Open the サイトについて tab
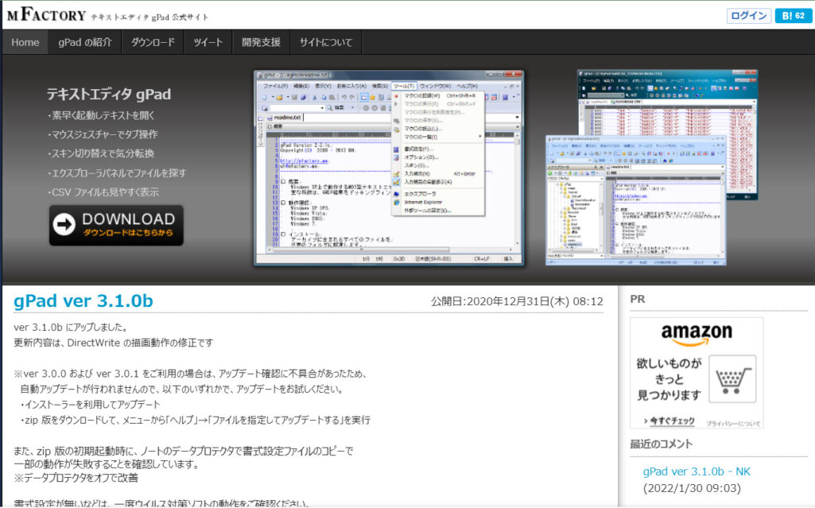 (x=326, y=42)
